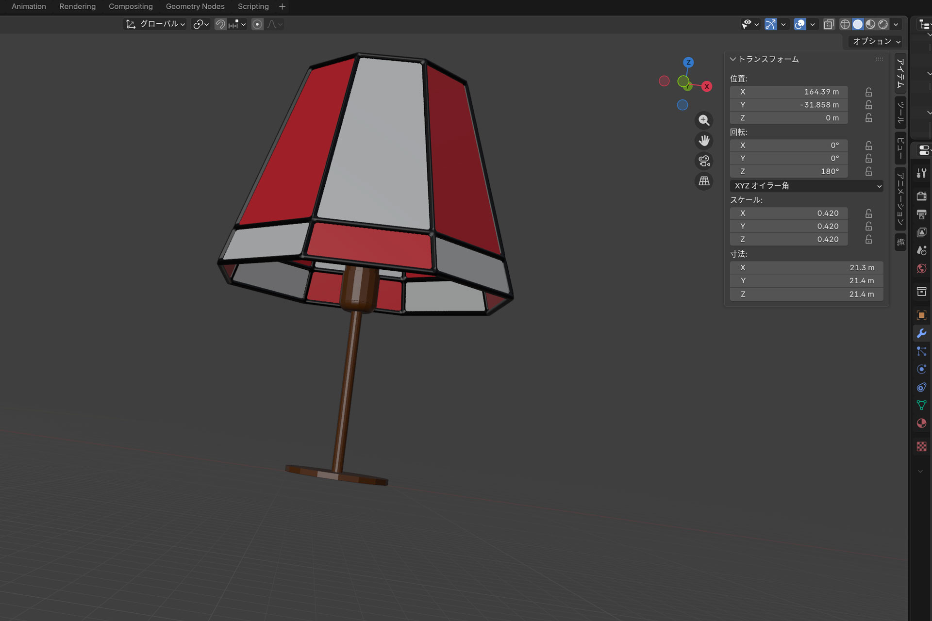Switch to the Geometry Nodes workspace tab
932x621 pixels.
195,6
